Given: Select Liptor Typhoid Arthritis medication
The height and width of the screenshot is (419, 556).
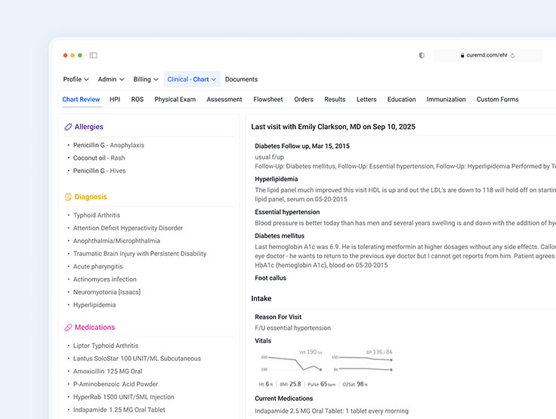Looking at the screenshot, I should pos(106,346).
